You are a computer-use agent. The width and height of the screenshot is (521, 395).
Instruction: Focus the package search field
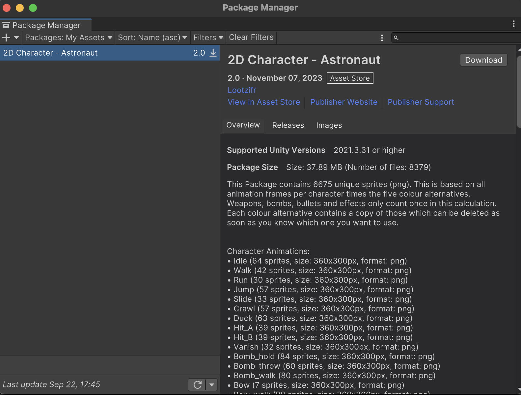pos(456,38)
